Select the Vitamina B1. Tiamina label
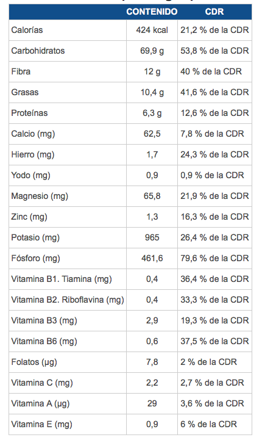The image size is (262, 440). point(62,280)
